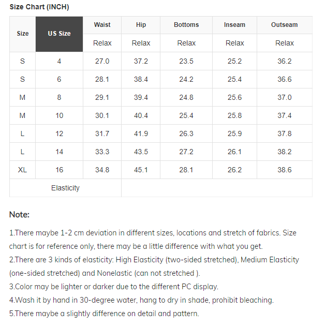Select the Waist column header
Screen dimensions: 326x327
tap(102, 25)
